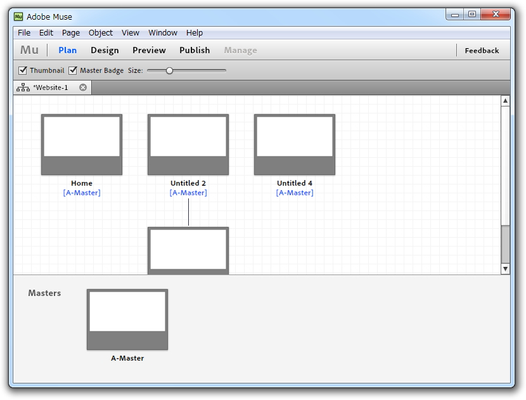Close the *Website-1 document tab

coord(83,87)
